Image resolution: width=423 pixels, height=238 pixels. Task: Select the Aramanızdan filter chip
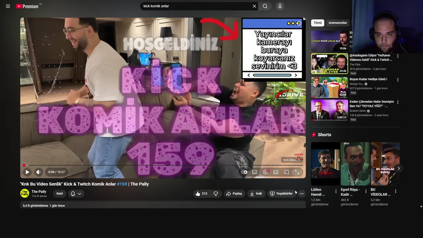(338, 23)
